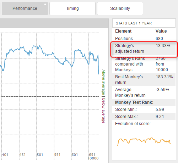Click the orange Evolution of score sparkline
Screen dimensions: 178x163
144,141
